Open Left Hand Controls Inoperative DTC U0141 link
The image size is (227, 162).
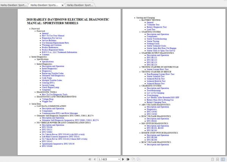click(61, 137)
